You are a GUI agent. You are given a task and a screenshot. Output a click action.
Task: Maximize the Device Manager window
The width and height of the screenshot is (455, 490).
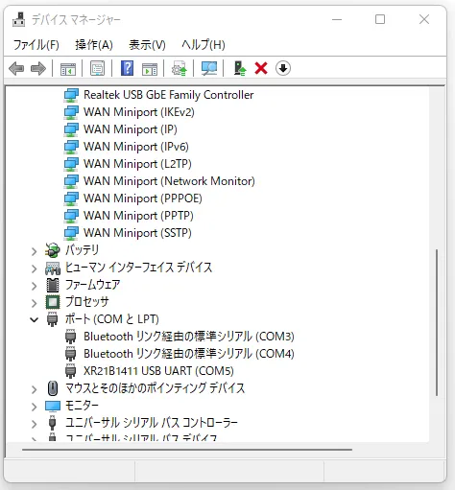(380, 20)
